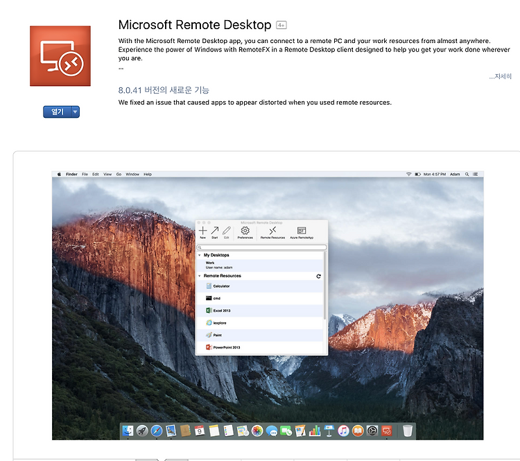Open Keynote podium icon in the Dock
Viewport: 520px width, 461px height.
[x=329, y=430]
